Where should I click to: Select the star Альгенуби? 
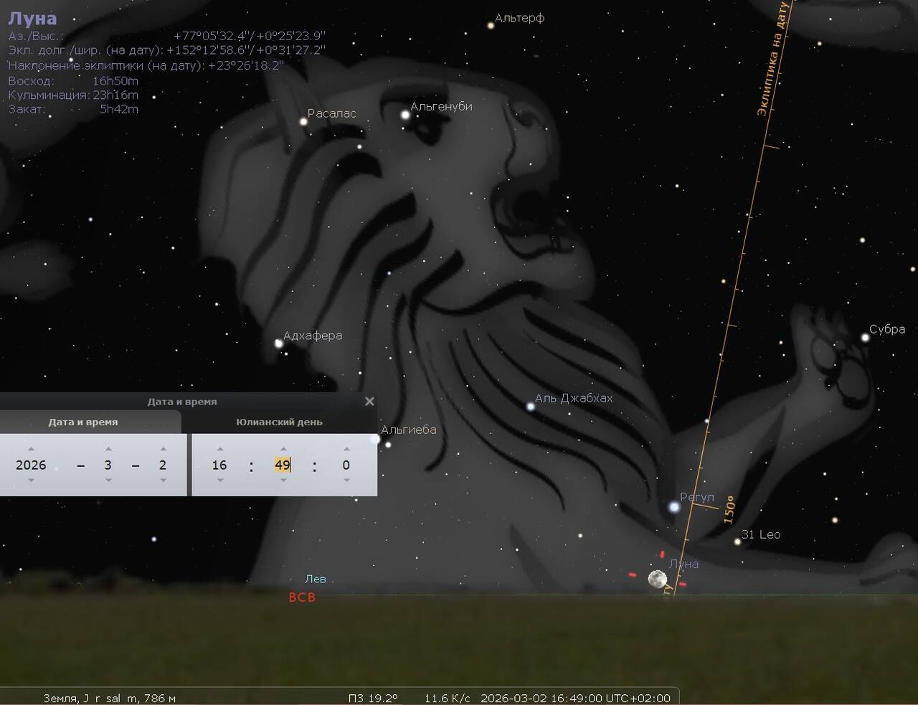[405, 115]
